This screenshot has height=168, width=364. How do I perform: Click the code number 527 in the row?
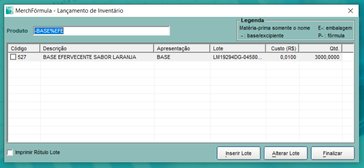pyautogui.click(x=22, y=57)
